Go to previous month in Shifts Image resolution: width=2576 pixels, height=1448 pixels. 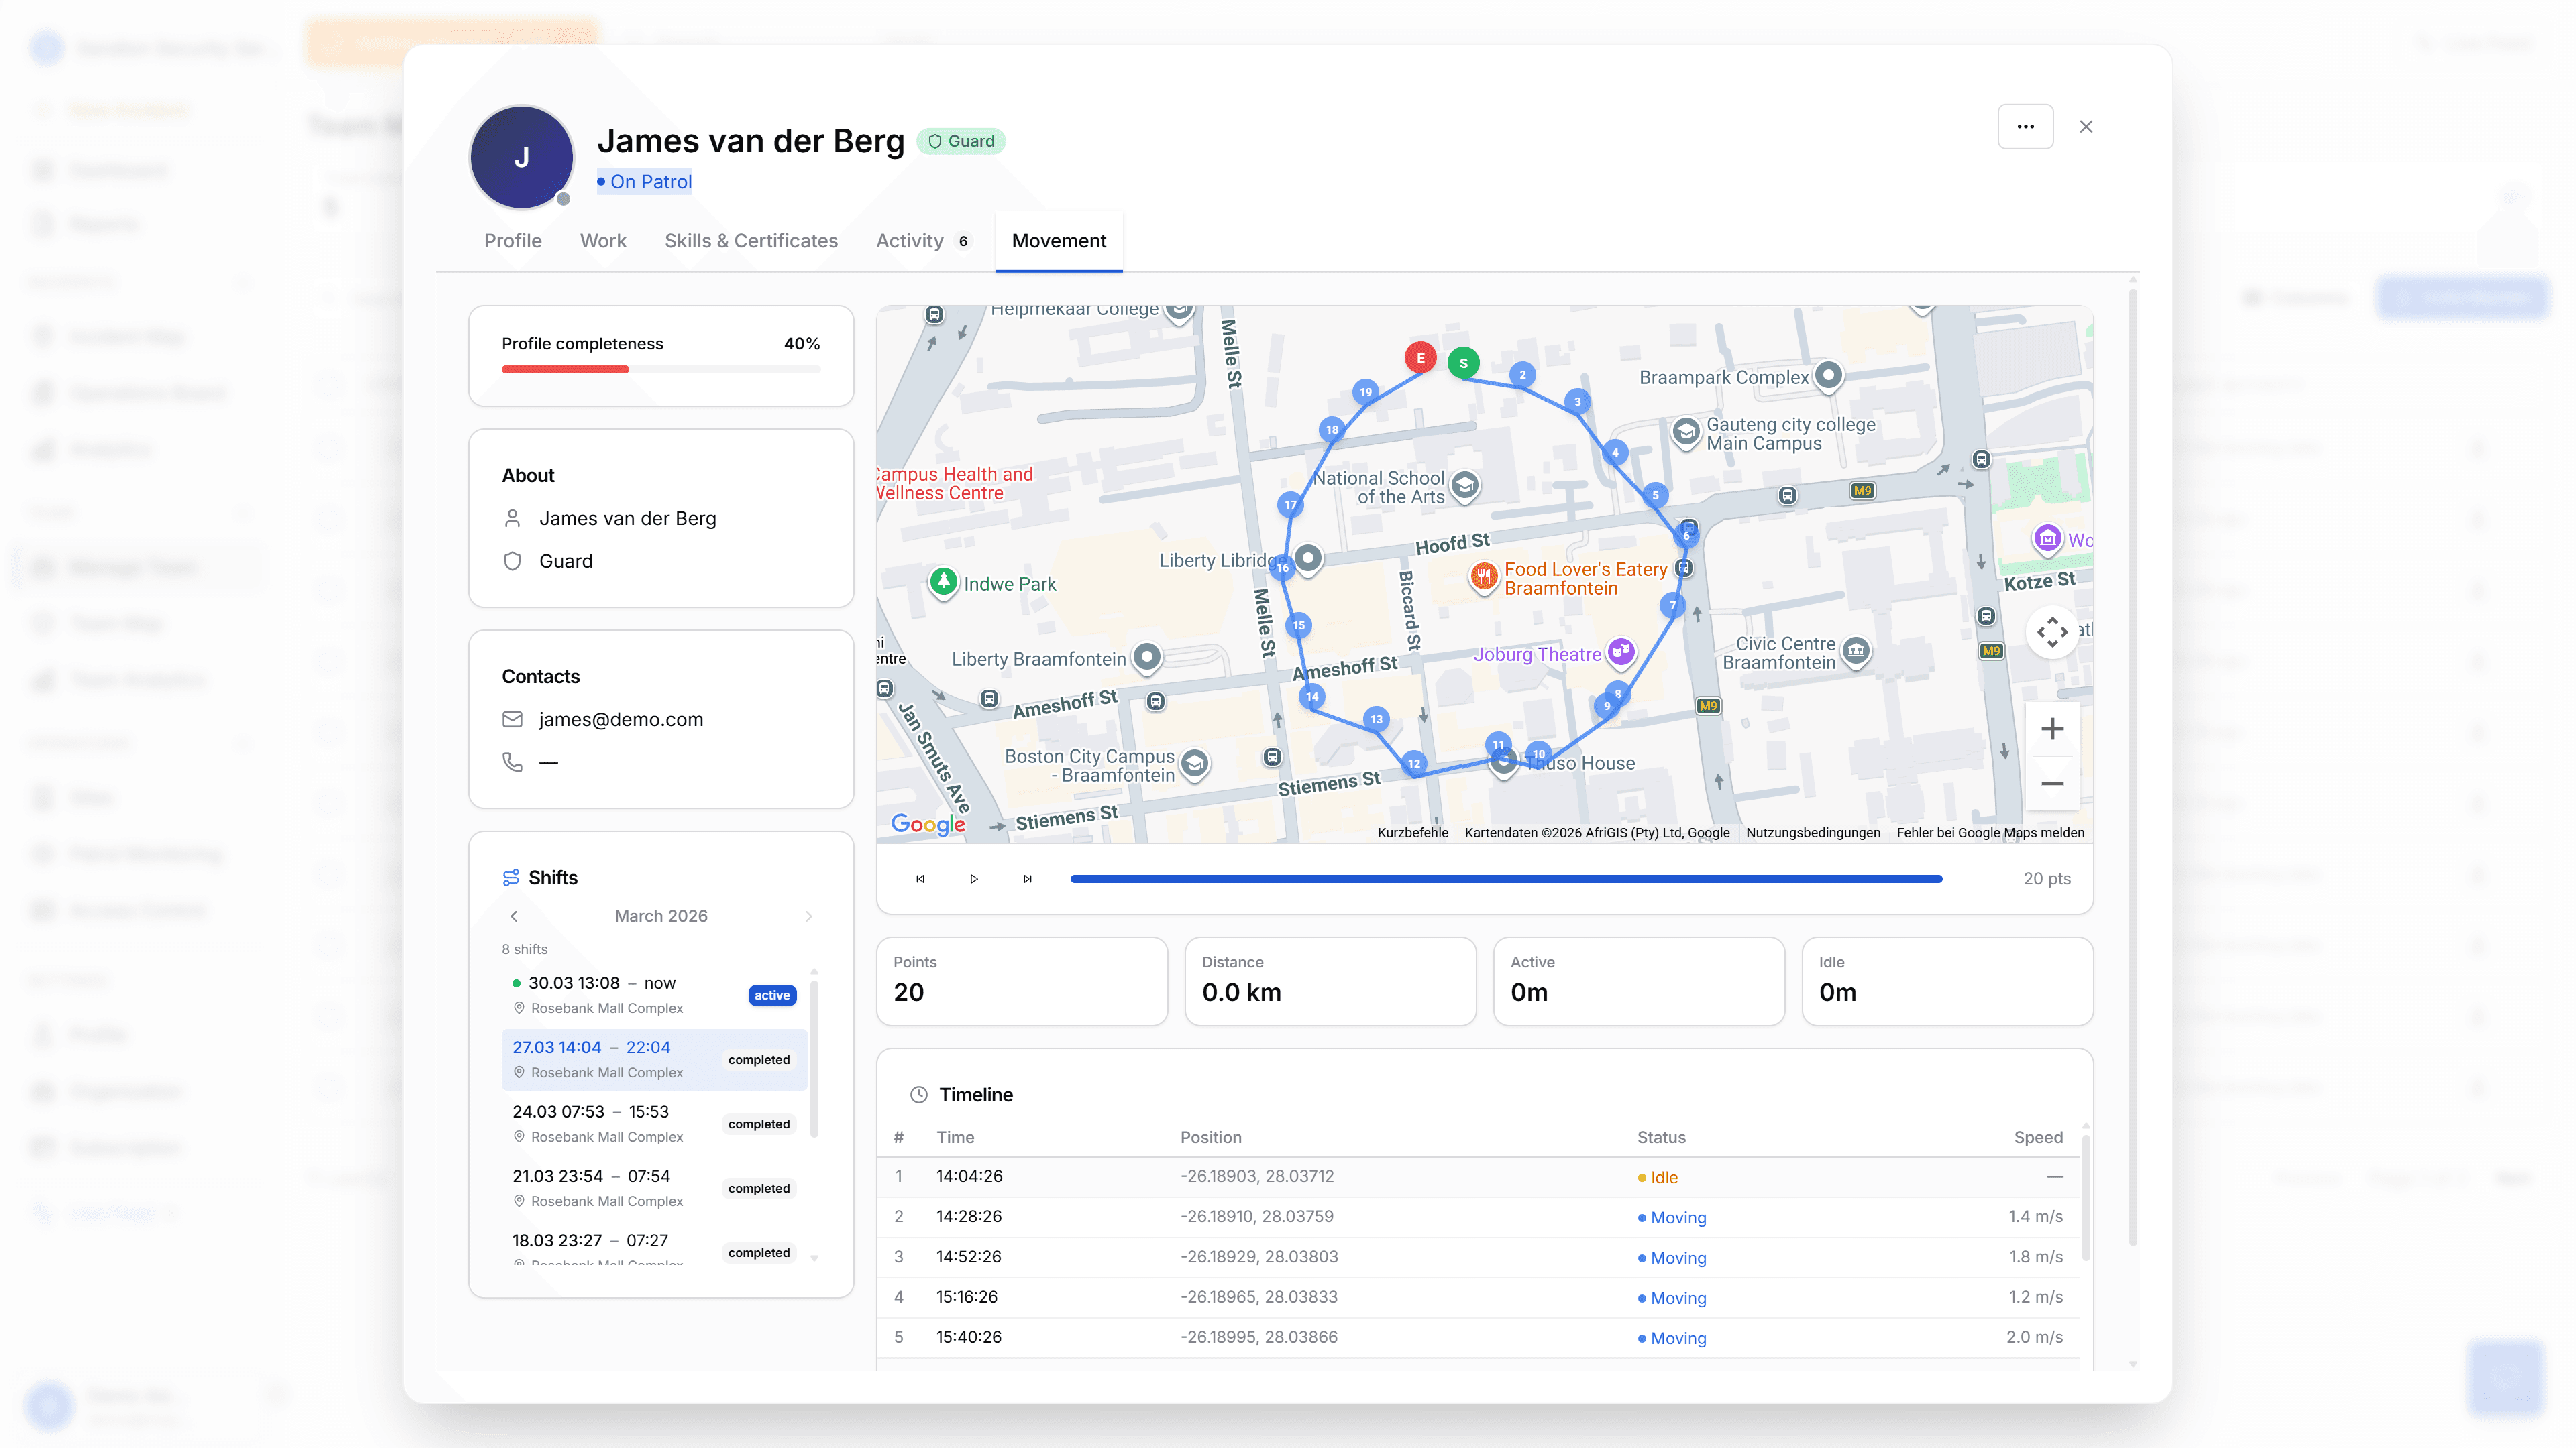[514, 915]
